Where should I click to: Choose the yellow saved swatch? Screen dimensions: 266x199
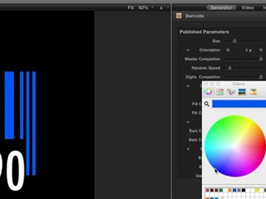pyautogui.click(x=257, y=190)
